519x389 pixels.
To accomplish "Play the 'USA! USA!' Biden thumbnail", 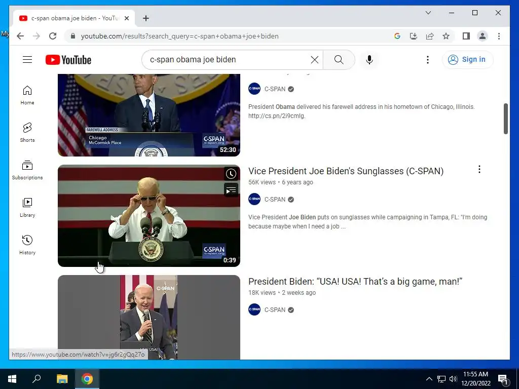I will click(149, 317).
